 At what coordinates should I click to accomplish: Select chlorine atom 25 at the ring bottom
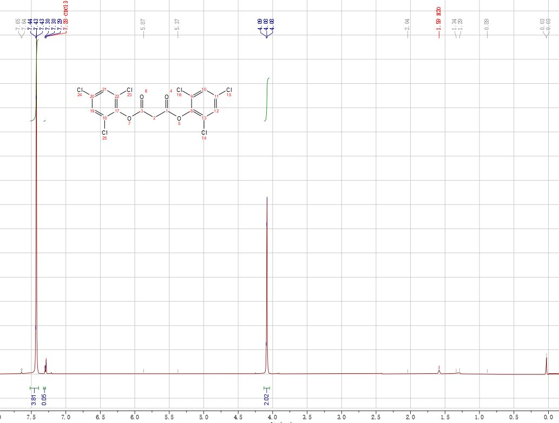(x=104, y=133)
